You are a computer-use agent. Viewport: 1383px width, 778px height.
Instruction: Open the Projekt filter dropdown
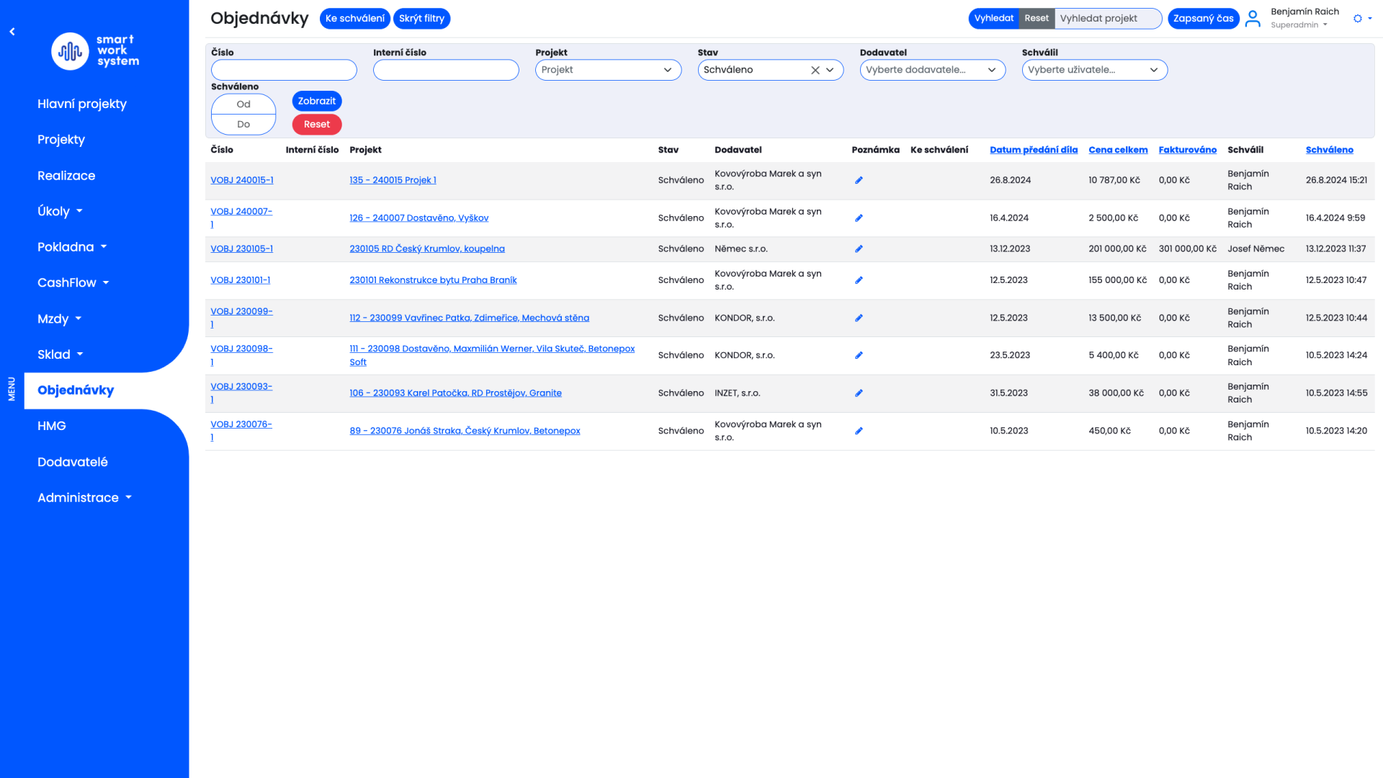pyautogui.click(x=608, y=70)
